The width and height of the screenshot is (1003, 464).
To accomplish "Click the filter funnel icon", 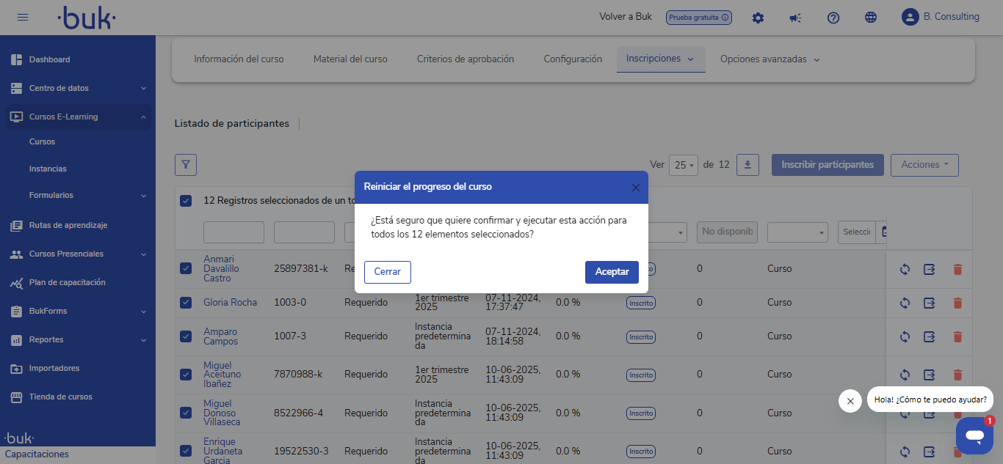I will (x=186, y=165).
